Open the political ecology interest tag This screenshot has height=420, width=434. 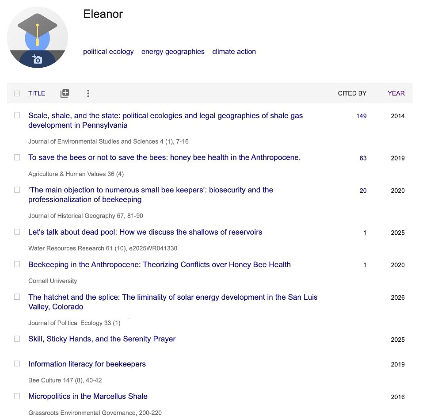pyautogui.click(x=108, y=51)
